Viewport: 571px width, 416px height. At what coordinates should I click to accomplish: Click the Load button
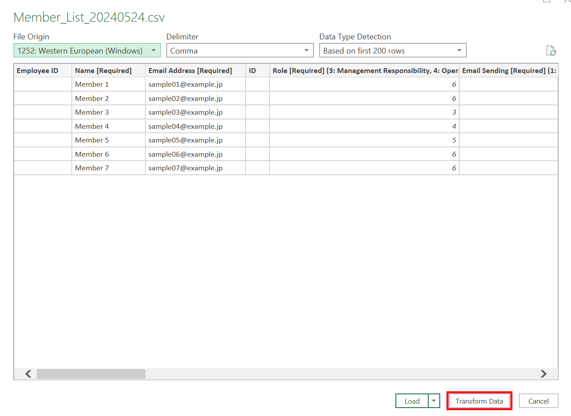(x=412, y=401)
